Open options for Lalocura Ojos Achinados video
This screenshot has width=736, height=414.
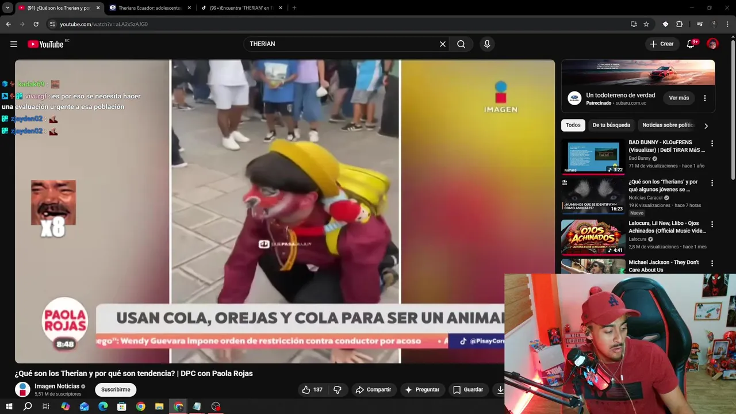tap(712, 224)
